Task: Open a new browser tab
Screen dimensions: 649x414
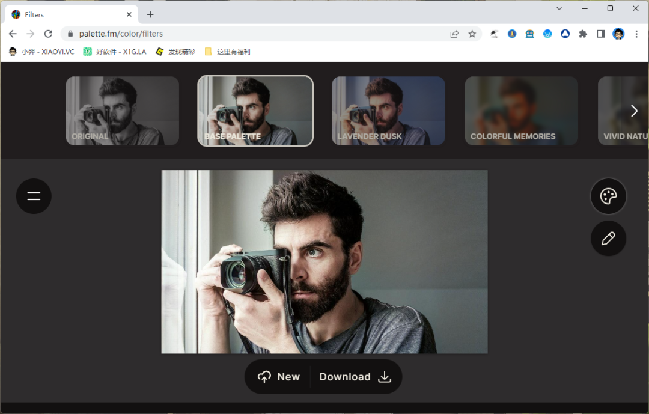Action: point(150,14)
